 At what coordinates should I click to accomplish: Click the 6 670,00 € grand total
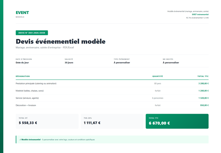[x=159, y=123]
